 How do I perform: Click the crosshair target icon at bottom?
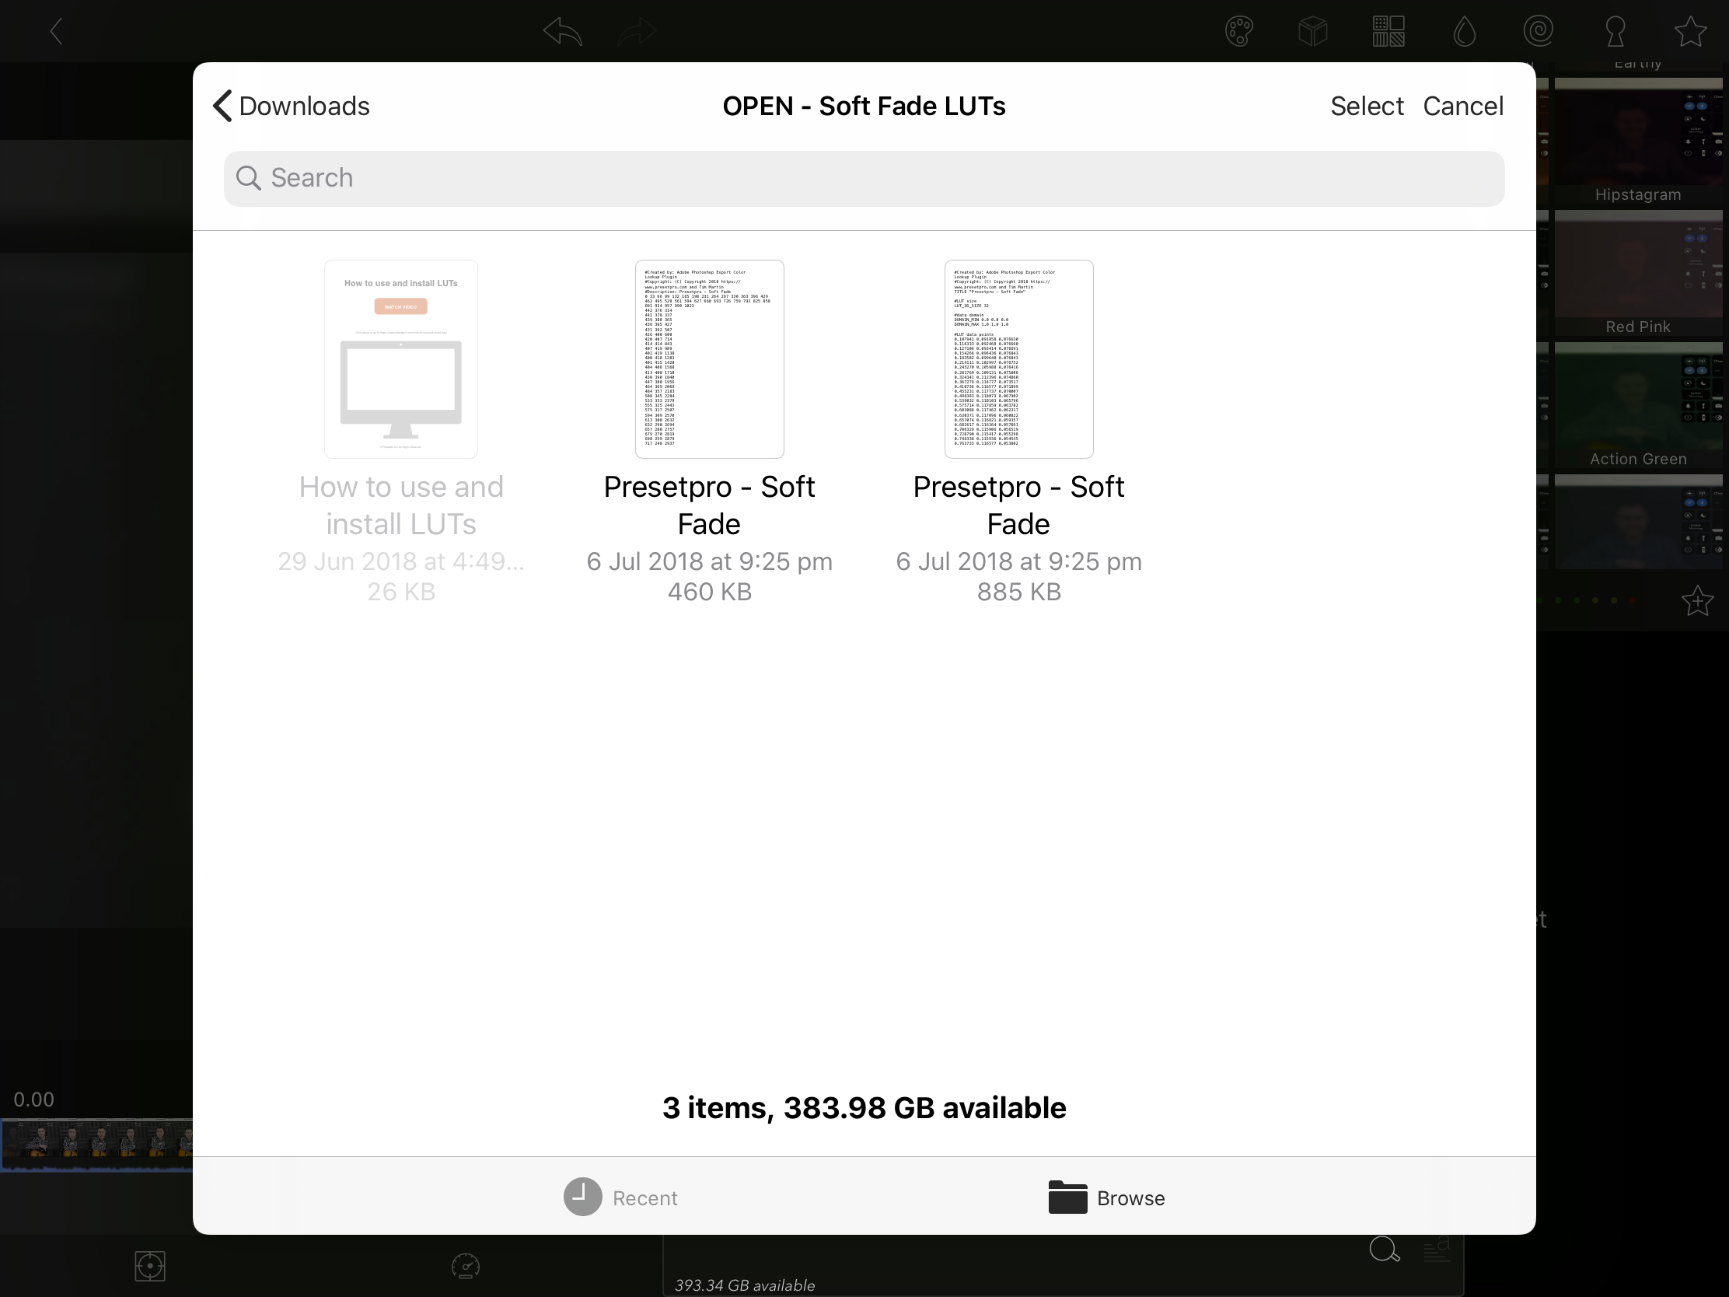point(149,1266)
